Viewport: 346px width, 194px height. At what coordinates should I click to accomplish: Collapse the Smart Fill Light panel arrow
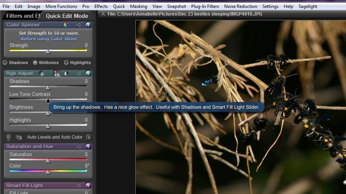pyautogui.click(x=79, y=186)
